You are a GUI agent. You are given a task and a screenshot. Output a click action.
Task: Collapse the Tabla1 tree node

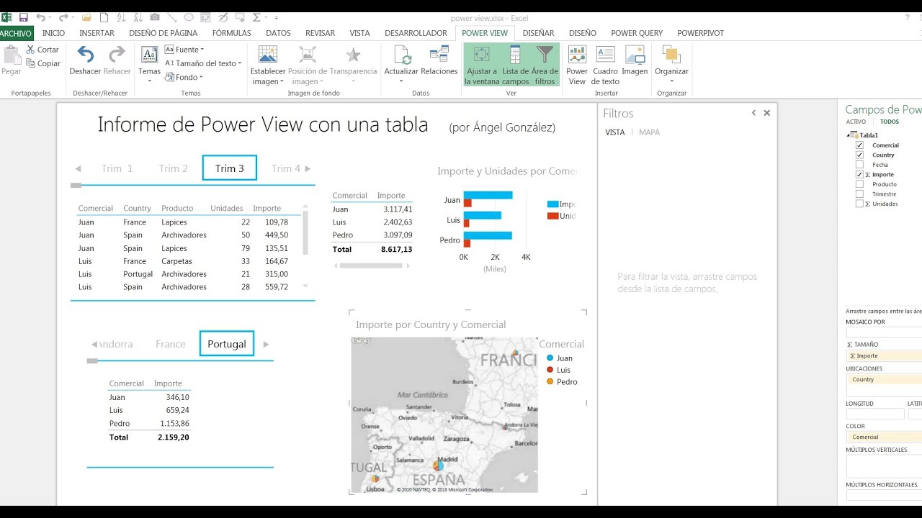pyautogui.click(x=849, y=135)
